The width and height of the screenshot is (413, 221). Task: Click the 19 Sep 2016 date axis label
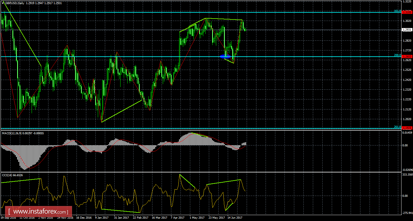[9, 217]
